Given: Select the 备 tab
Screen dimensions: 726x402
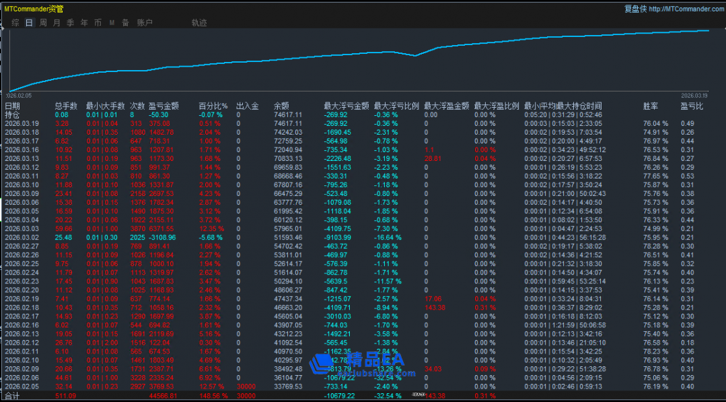Looking at the screenshot, I should click(x=125, y=23).
